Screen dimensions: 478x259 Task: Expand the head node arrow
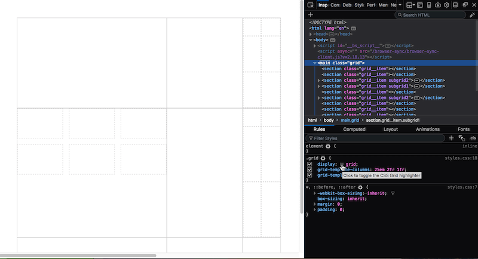[311, 34]
